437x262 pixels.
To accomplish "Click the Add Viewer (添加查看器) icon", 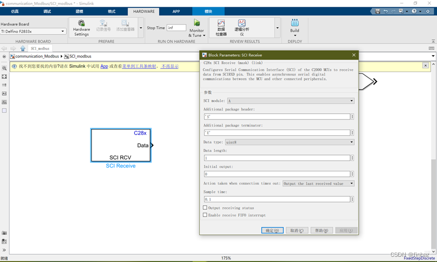I will coord(125,25).
